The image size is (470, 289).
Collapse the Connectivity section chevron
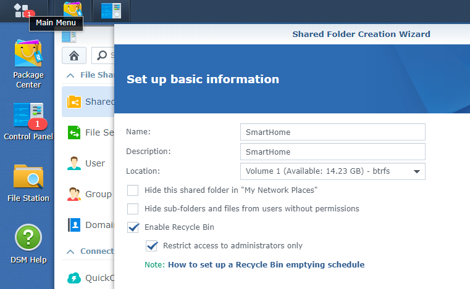pos(70,251)
